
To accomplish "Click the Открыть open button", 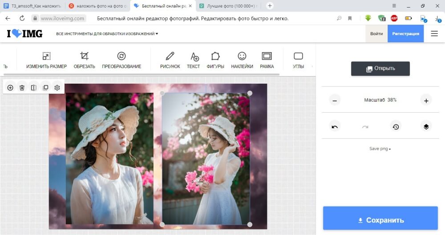I will tap(380, 69).
